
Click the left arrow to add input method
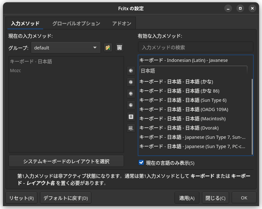131,71
